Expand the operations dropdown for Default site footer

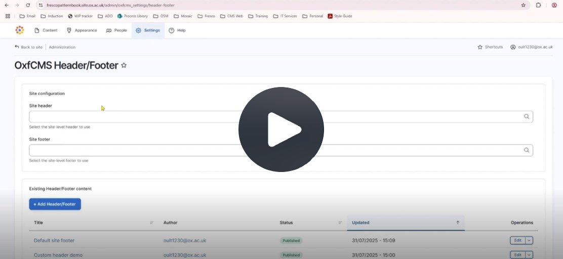pos(529,240)
